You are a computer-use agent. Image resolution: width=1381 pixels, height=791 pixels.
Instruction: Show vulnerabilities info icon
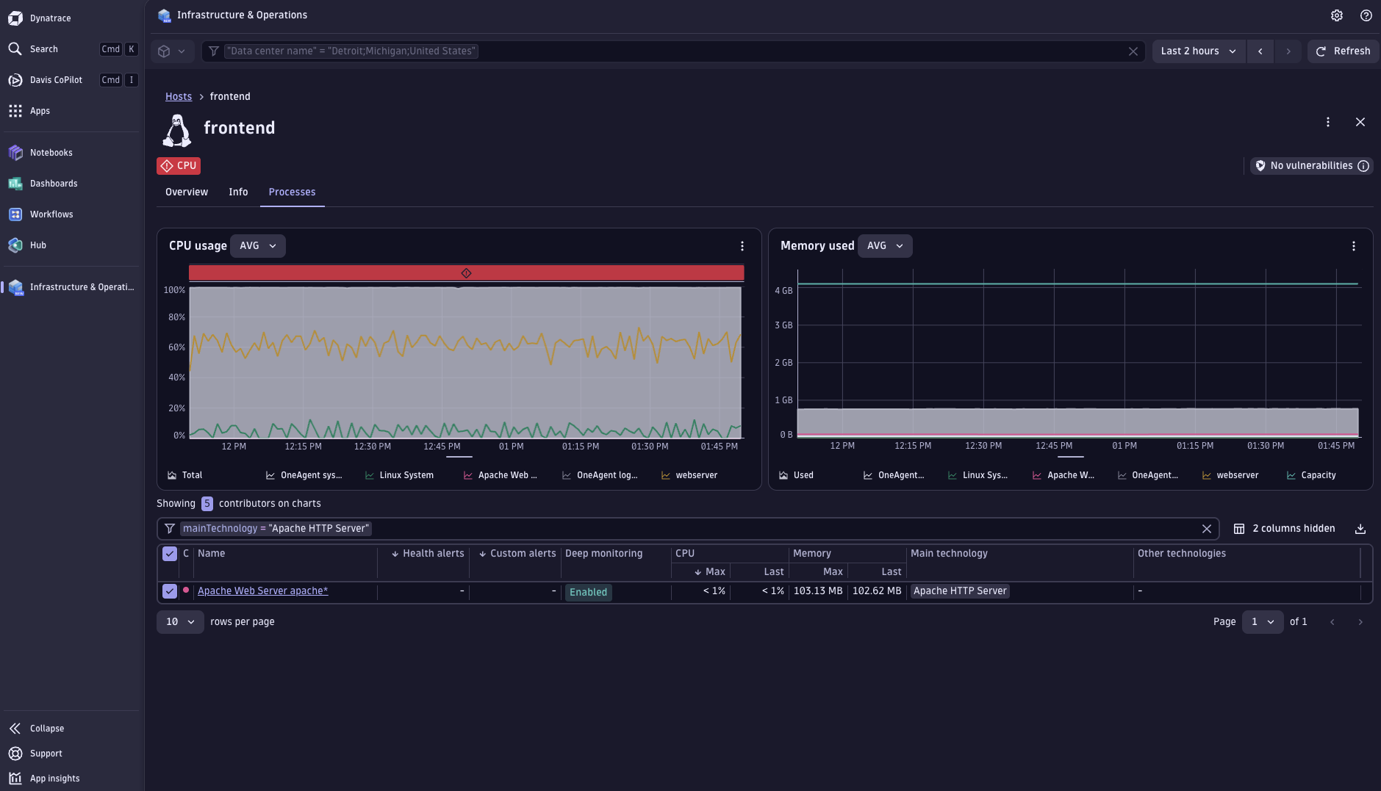1363,166
